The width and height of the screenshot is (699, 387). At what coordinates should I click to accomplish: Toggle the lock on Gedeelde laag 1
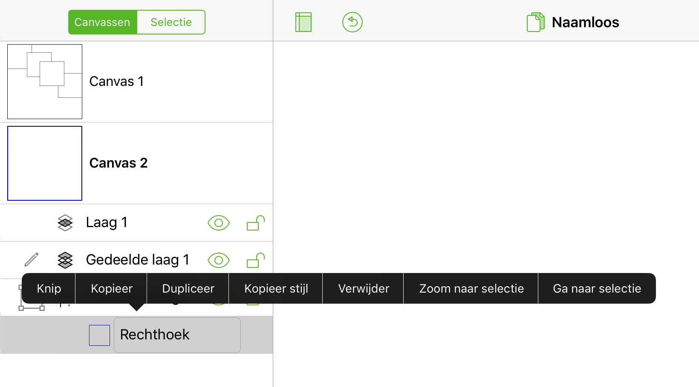click(254, 260)
